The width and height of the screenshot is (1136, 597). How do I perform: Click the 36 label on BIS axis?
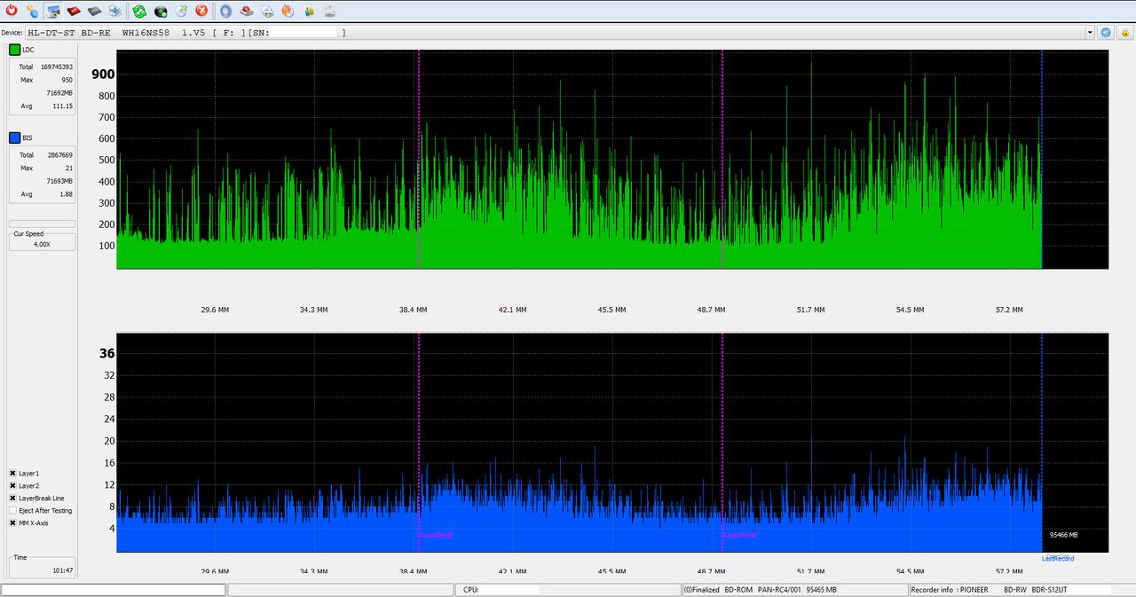click(x=107, y=353)
